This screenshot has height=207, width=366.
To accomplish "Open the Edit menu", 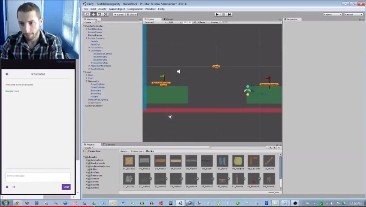I will (93, 9).
